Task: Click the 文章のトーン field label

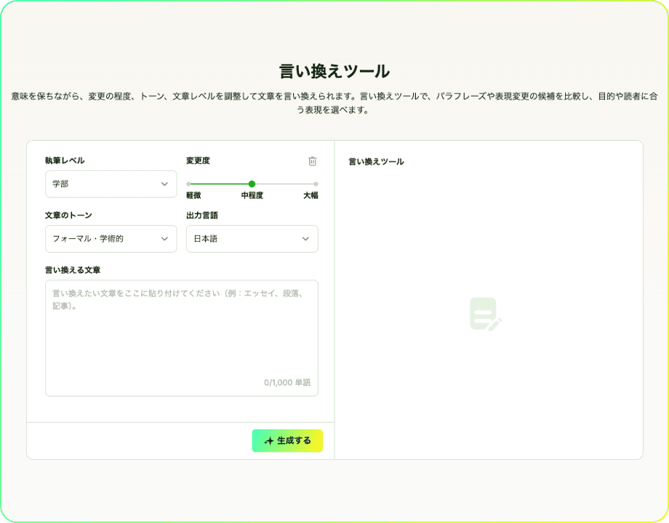Action: [68, 216]
